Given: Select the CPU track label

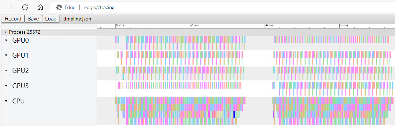Looking at the screenshot, I should pyautogui.click(x=18, y=101).
